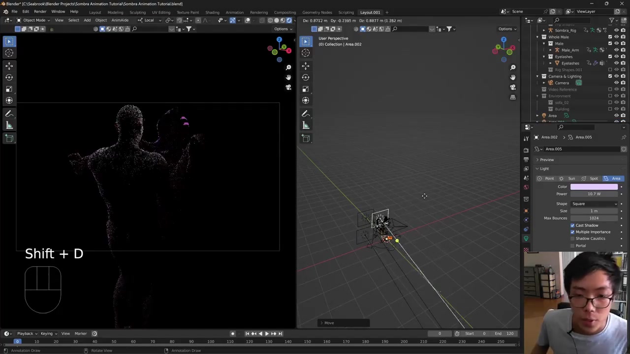Viewport: 630px width, 354px height.
Task: Select the Rotate tool in right viewport
Action: click(x=306, y=77)
